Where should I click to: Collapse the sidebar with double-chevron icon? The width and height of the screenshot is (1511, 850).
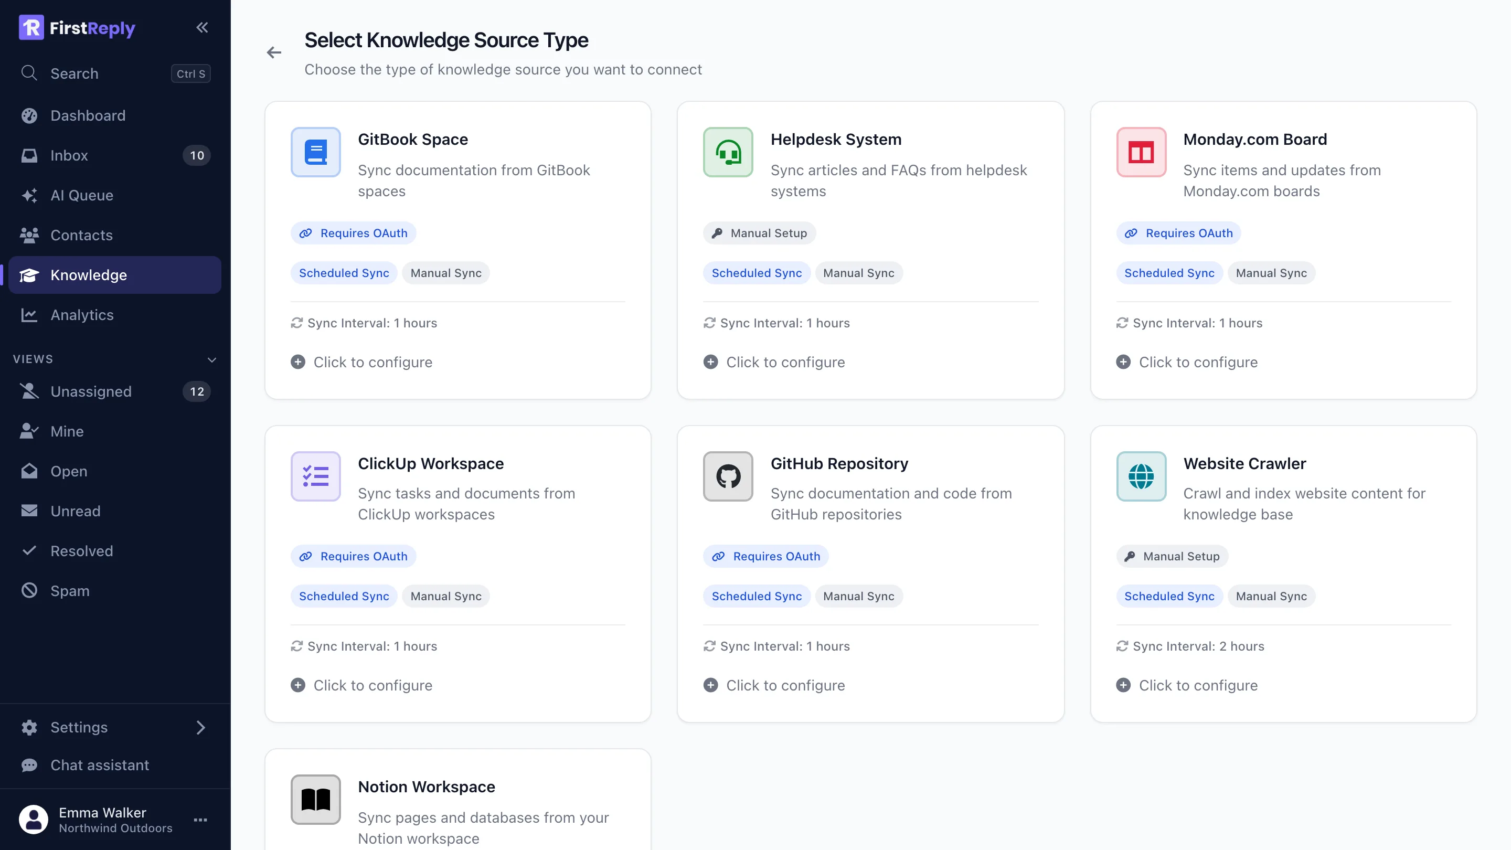pos(202,27)
